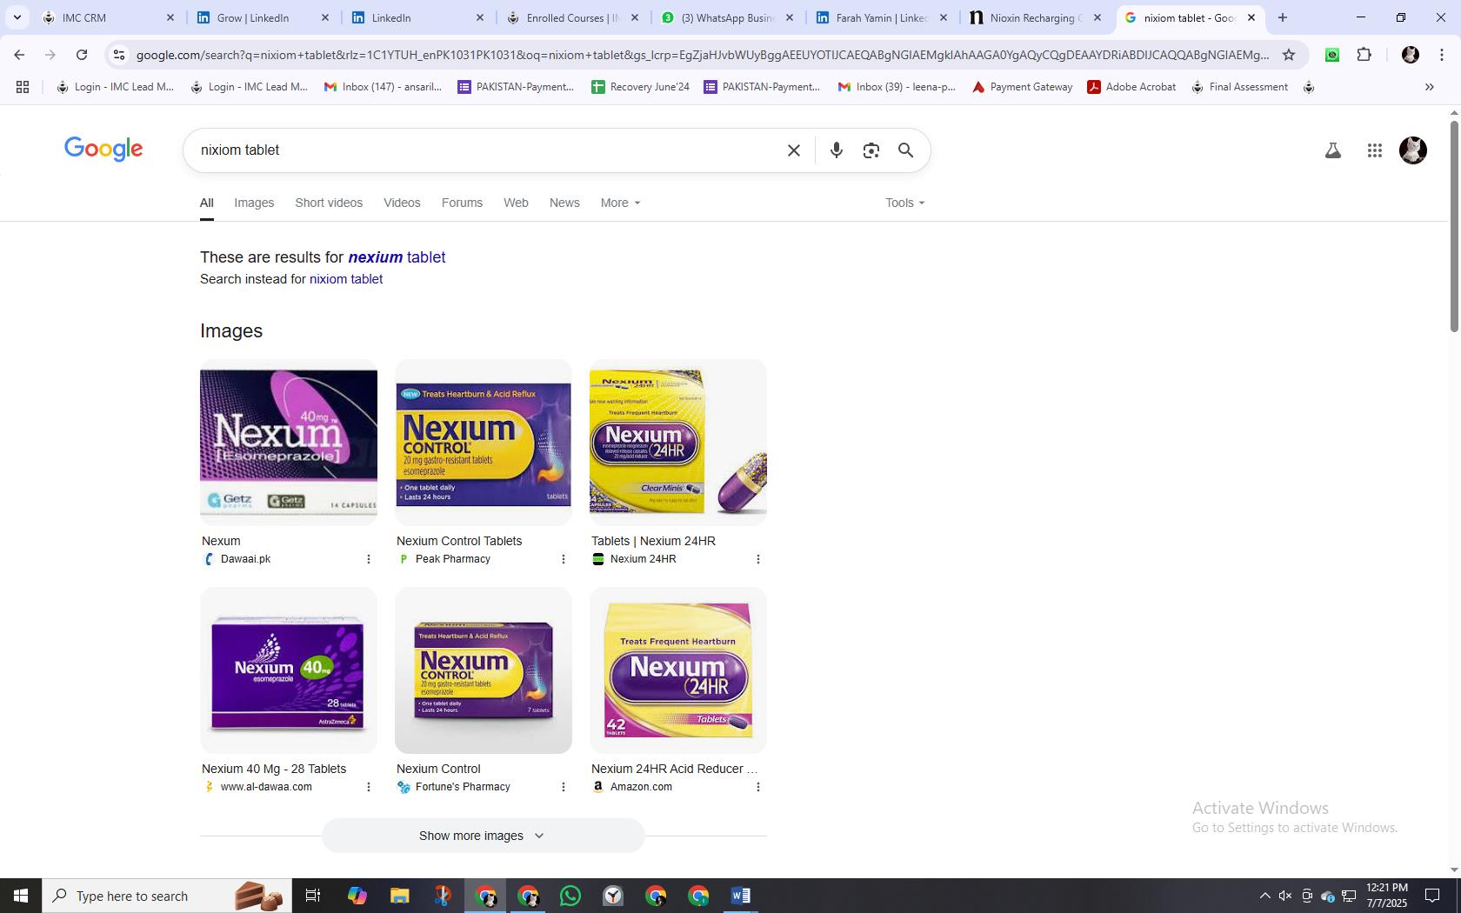
Task: Click the nexium tablet corrected link
Action: click(397, 257)
